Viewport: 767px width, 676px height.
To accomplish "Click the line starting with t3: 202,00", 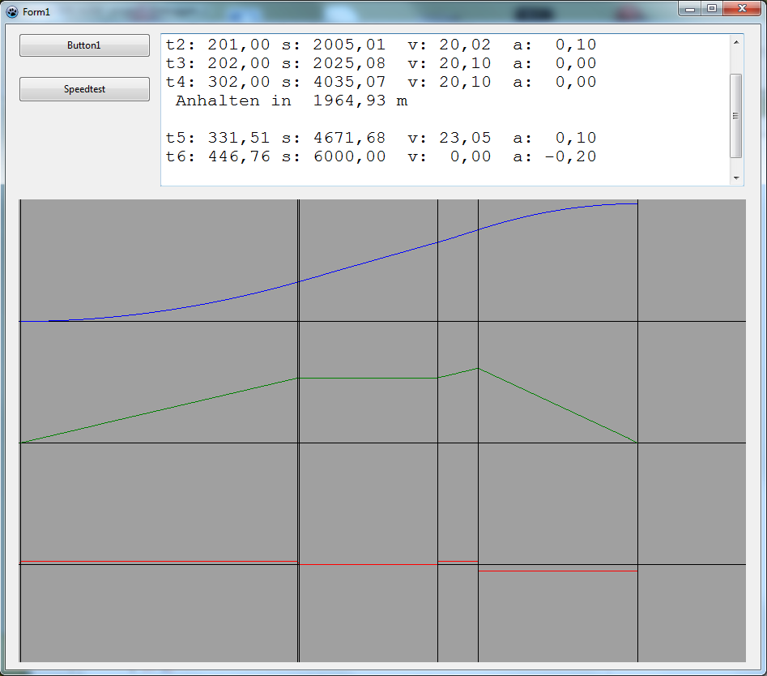I will (381, 64).
